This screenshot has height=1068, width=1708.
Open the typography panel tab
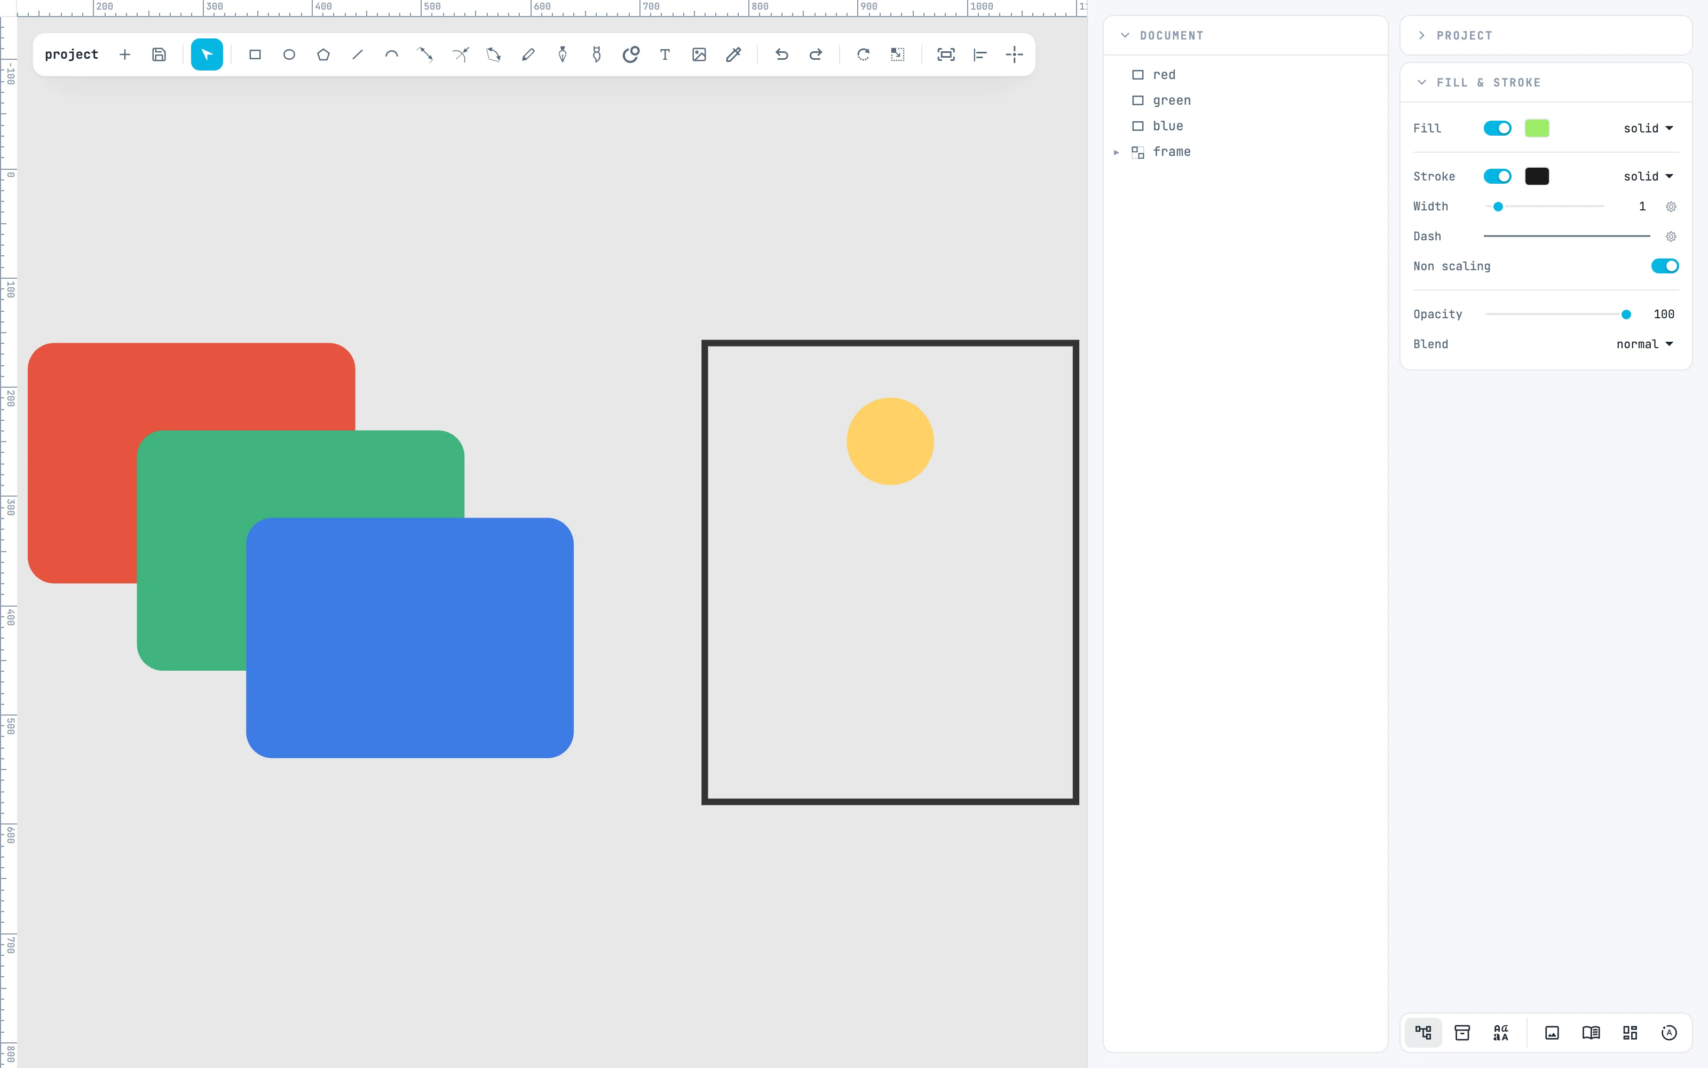pos(1501,1033)
